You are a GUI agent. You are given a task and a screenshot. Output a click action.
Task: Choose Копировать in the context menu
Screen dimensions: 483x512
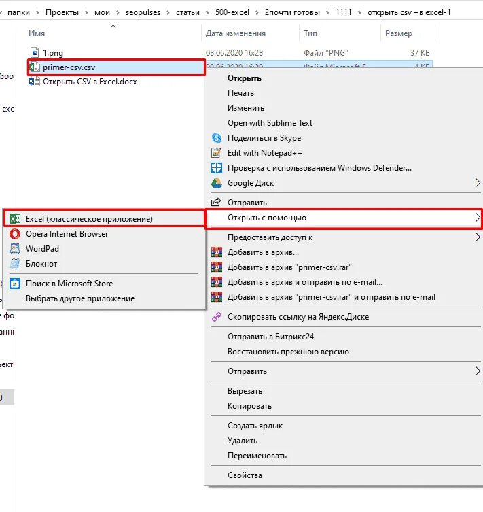click(x=249, y=406)
